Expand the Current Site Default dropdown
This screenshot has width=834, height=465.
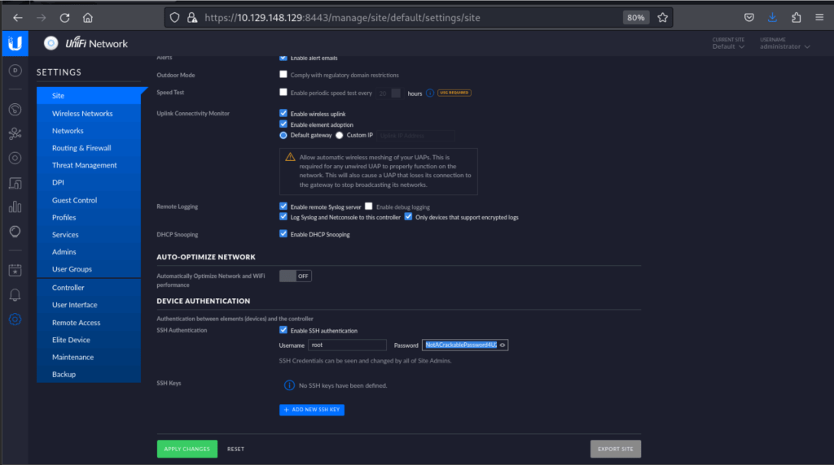pos(728,46)
